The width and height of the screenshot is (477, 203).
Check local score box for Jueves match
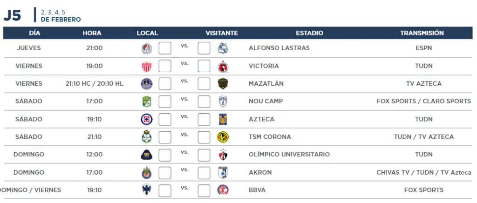pos(165,48)
